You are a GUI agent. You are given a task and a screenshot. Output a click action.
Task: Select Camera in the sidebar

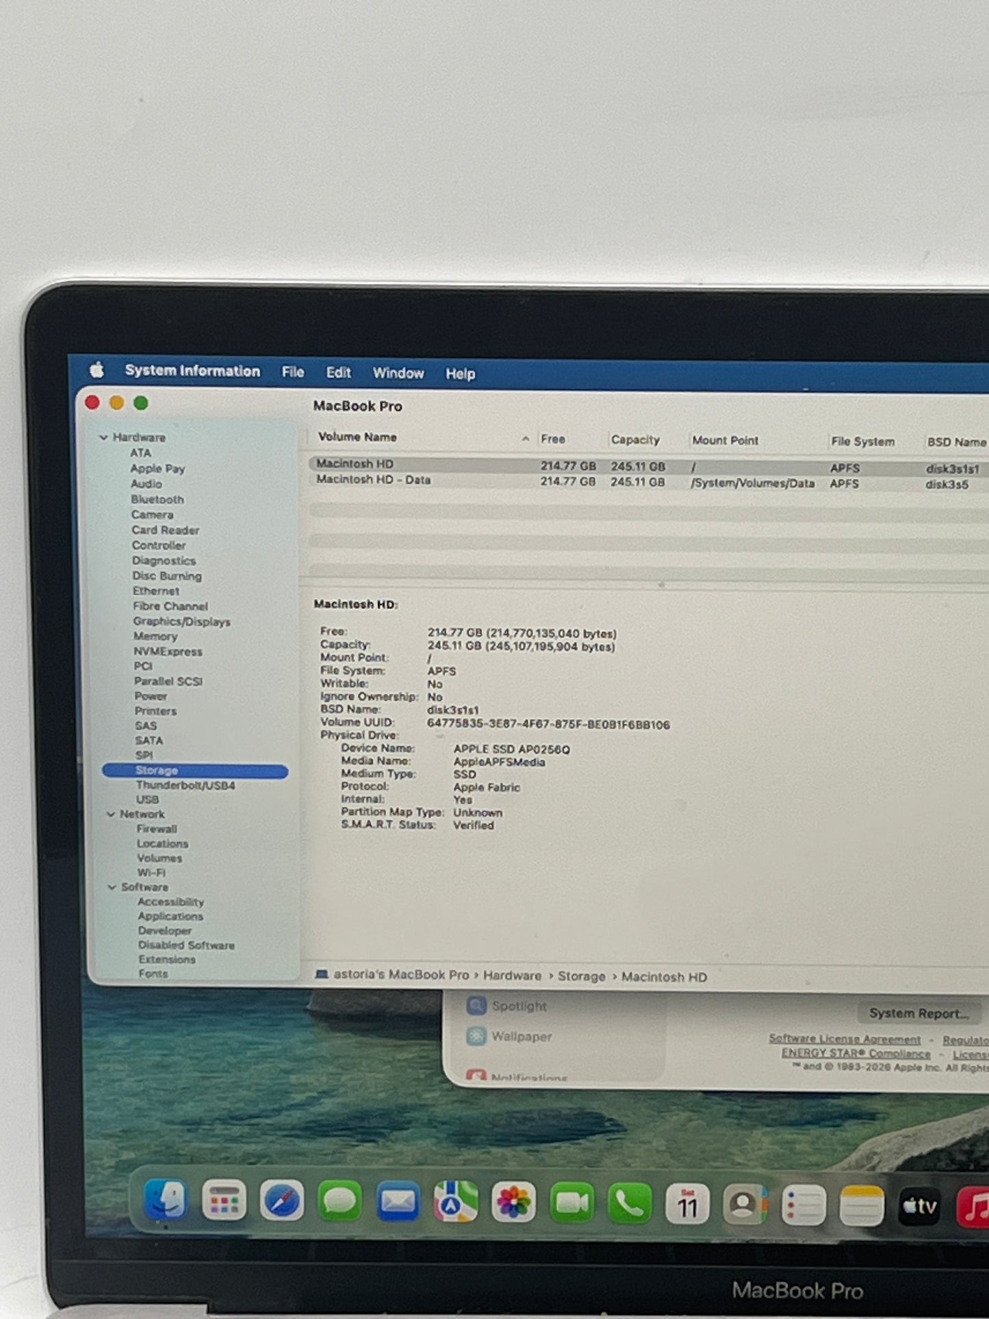(x=152, y=515)
